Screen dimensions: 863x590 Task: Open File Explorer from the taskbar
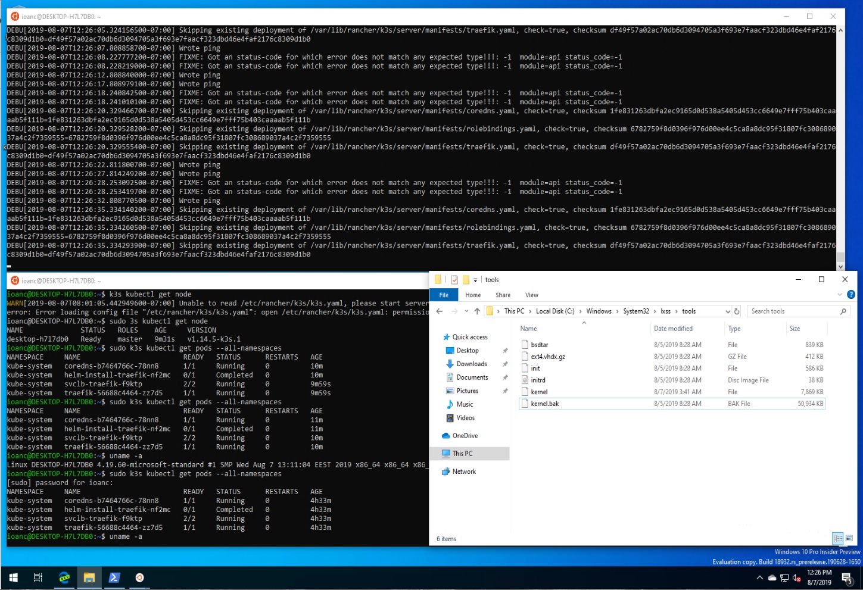[89, 577]
